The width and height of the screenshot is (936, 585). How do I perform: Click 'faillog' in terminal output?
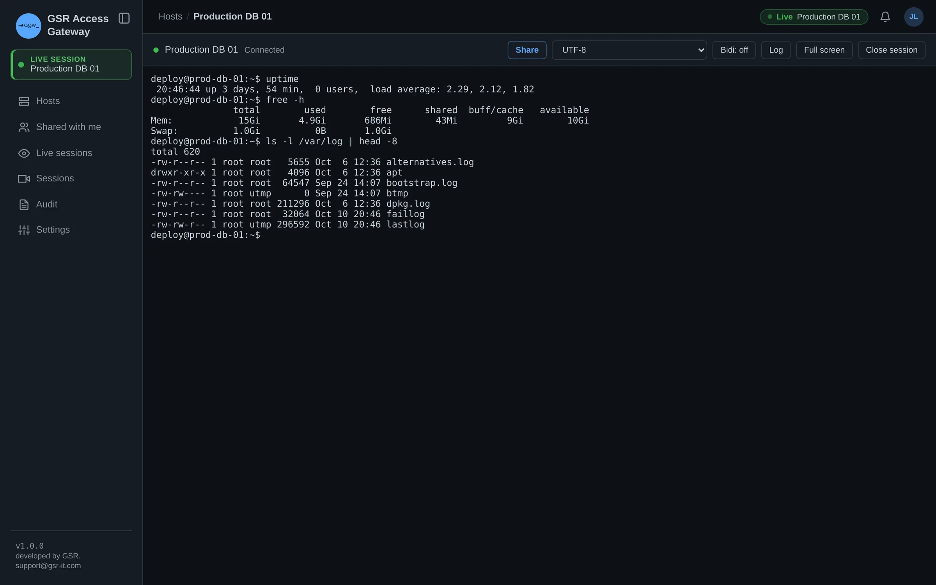406,214
